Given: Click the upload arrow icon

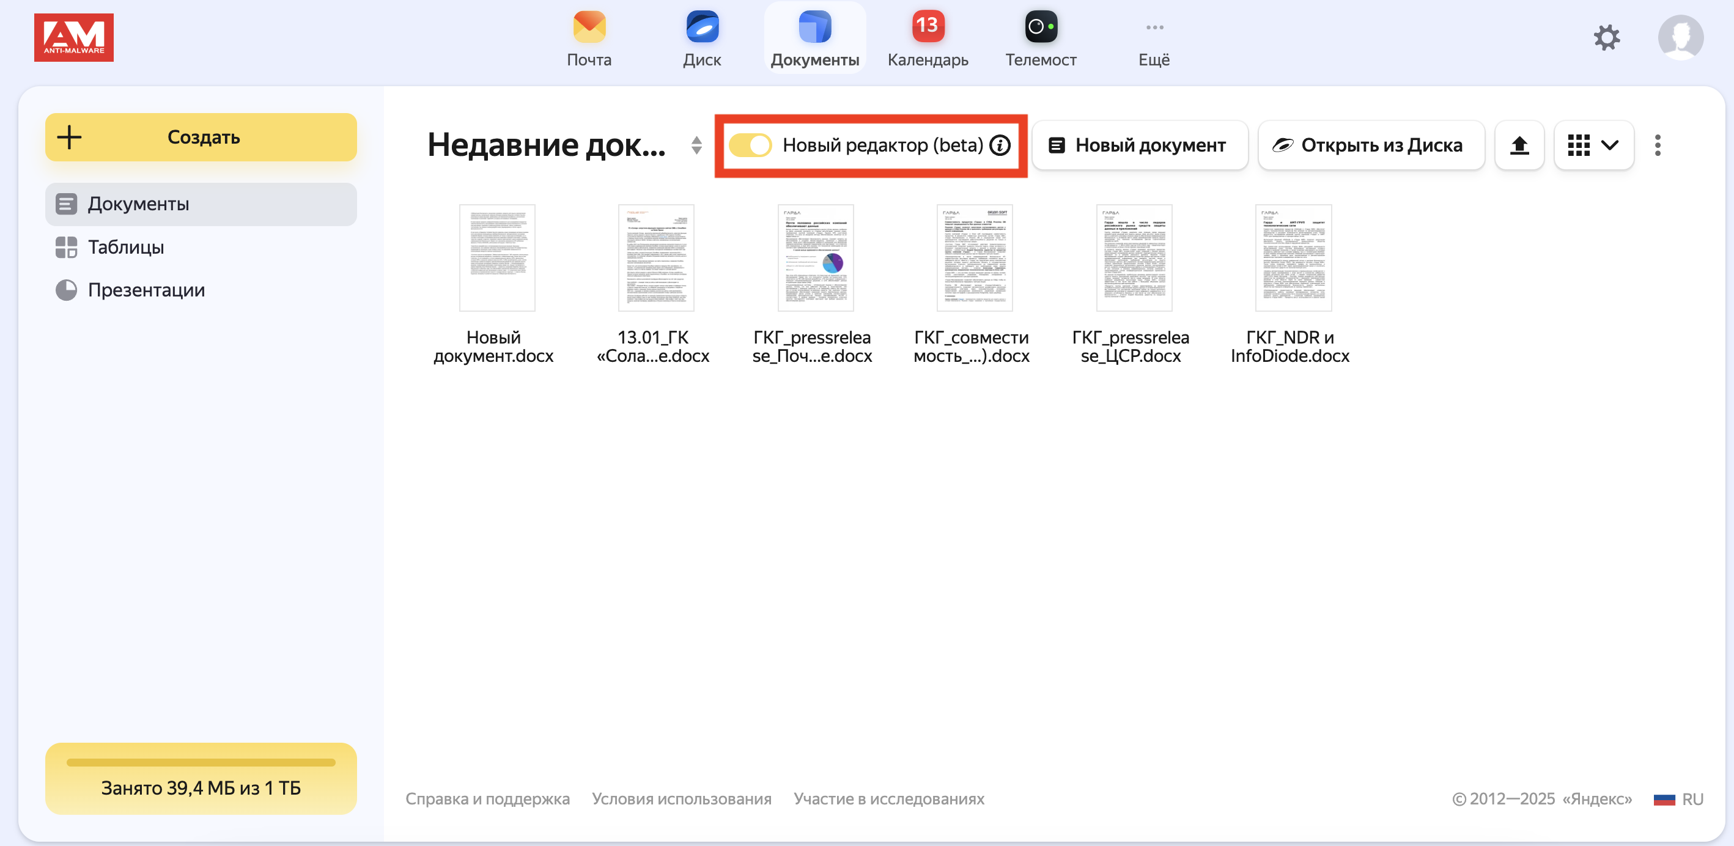Looking at the screenshot, I should coord(1519,145).
